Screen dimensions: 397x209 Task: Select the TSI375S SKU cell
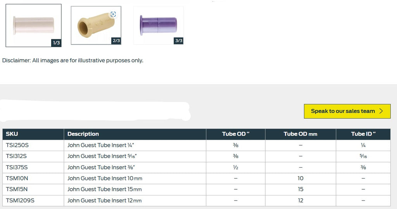[33, 167]
